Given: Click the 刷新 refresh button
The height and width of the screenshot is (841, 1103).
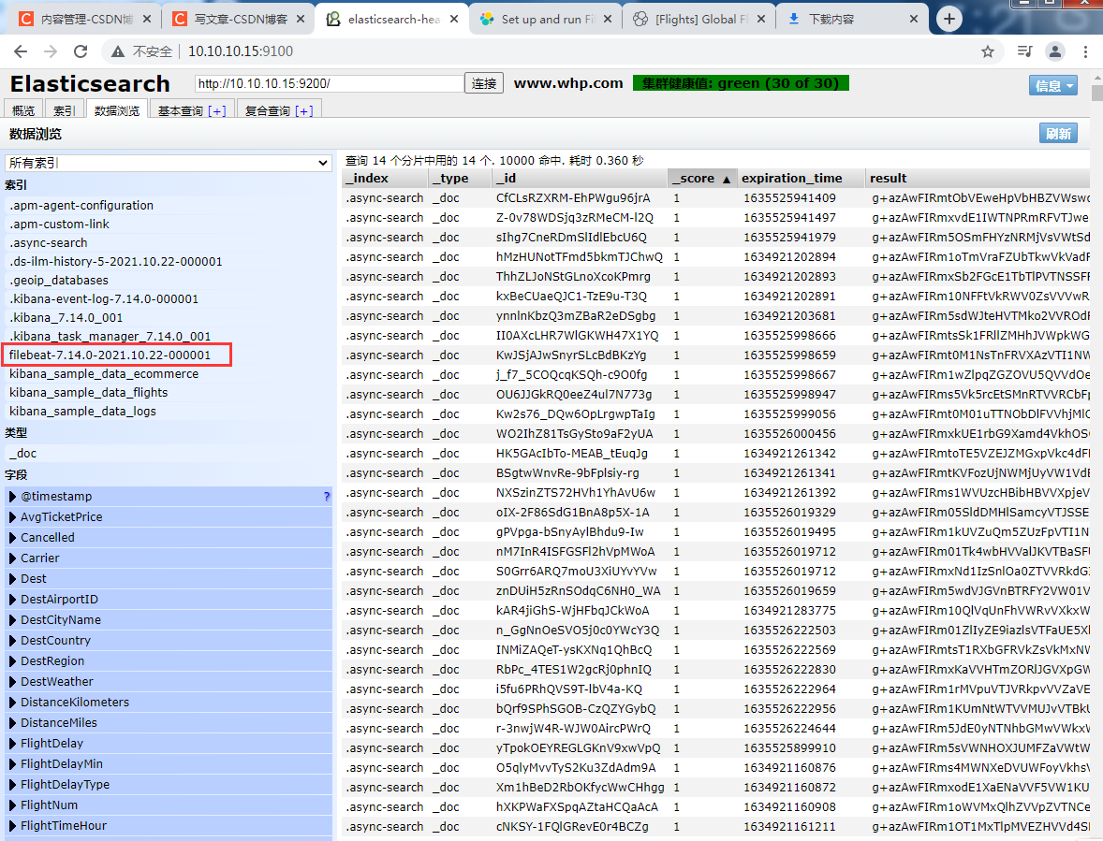Looking at the screenshot, I should [x=1058, y=134].
